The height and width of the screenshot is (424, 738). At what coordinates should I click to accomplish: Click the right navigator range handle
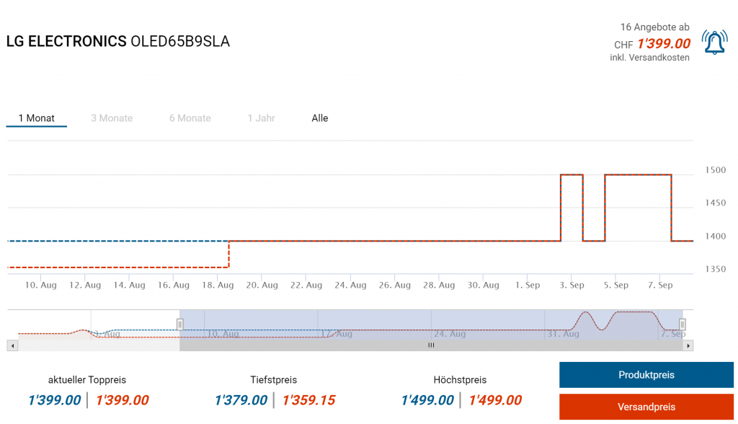click(683, 324)
